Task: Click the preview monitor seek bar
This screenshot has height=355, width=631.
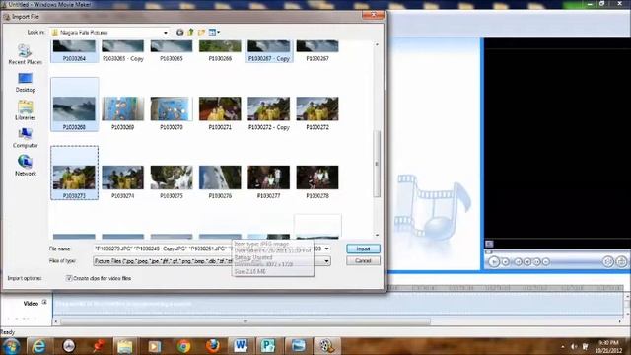Action: [x=556, y=252]
